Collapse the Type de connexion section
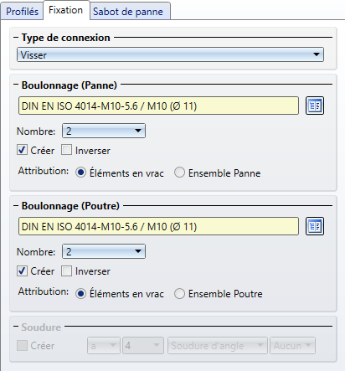 (x=16, y=37)
